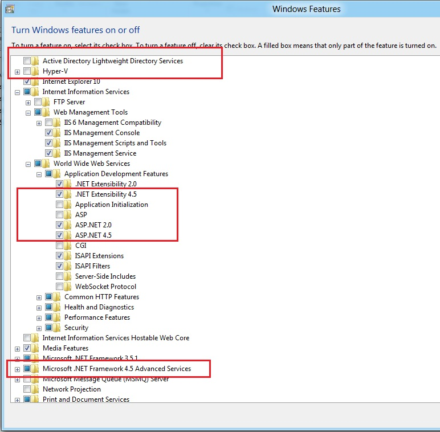The image size is (440, 432).
Task: Select the Health and Diagnostics item
Action: point(99,307)
